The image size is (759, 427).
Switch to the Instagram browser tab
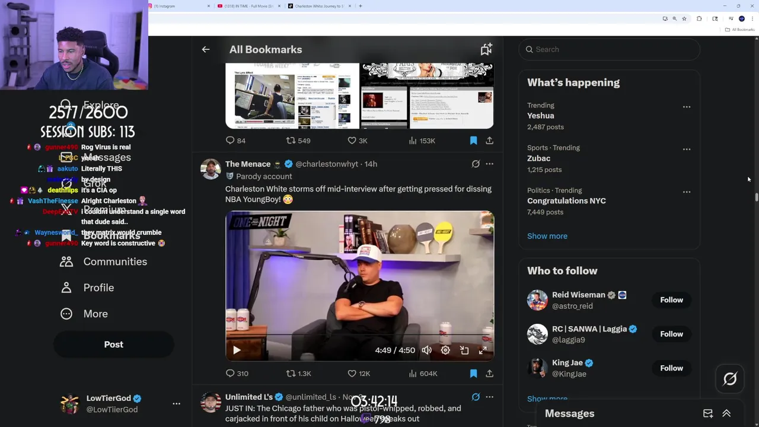pyautogui.click(x=179, y=6)
